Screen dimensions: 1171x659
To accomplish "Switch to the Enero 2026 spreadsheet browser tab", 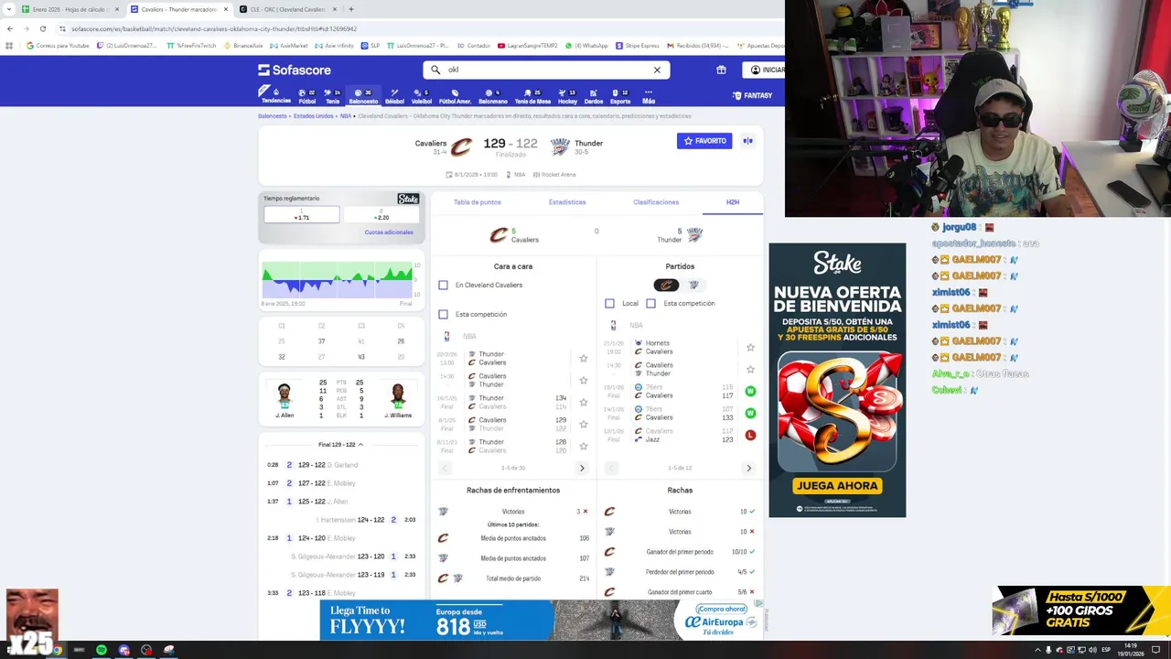I will 70,9.
